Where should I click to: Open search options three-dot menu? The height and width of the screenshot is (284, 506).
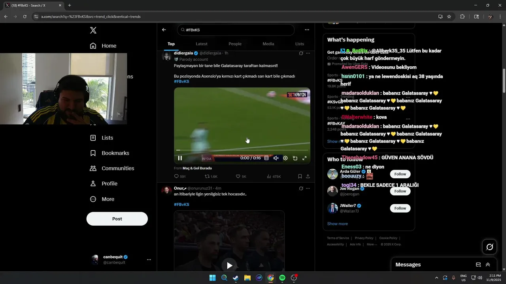pyautogui.click(x=307, y=30)
